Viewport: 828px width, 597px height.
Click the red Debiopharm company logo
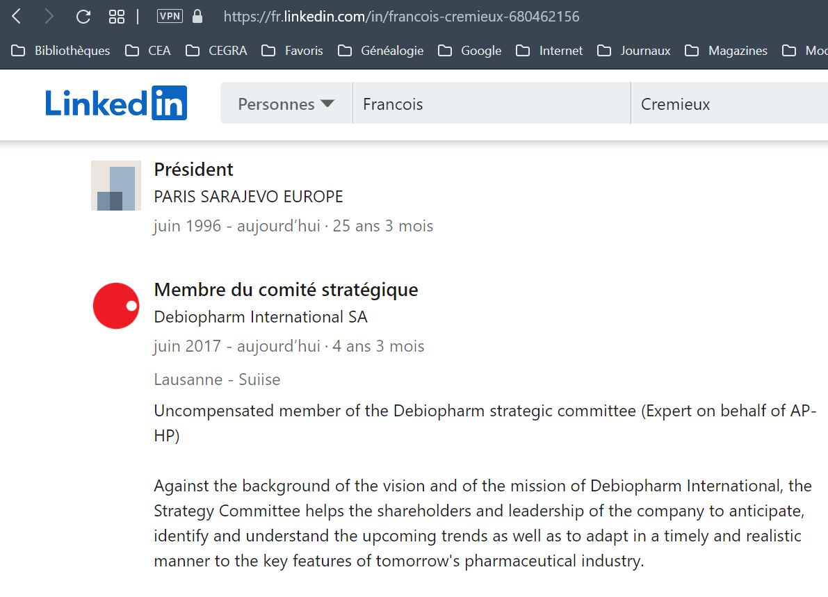coord(116,306)
